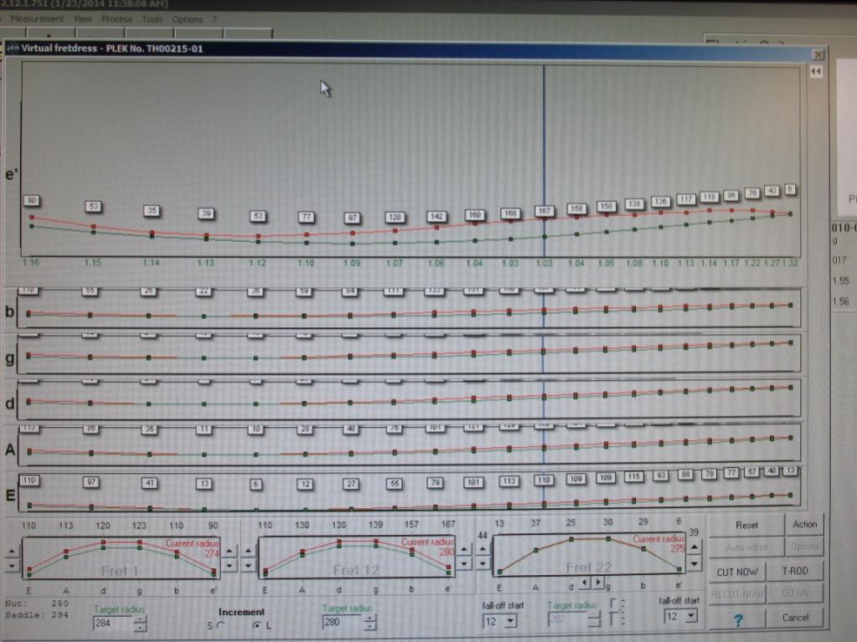Lower Fret 1 e' side down arrow
The height and width of the screenshot is (642, 857).
(229, 566)
